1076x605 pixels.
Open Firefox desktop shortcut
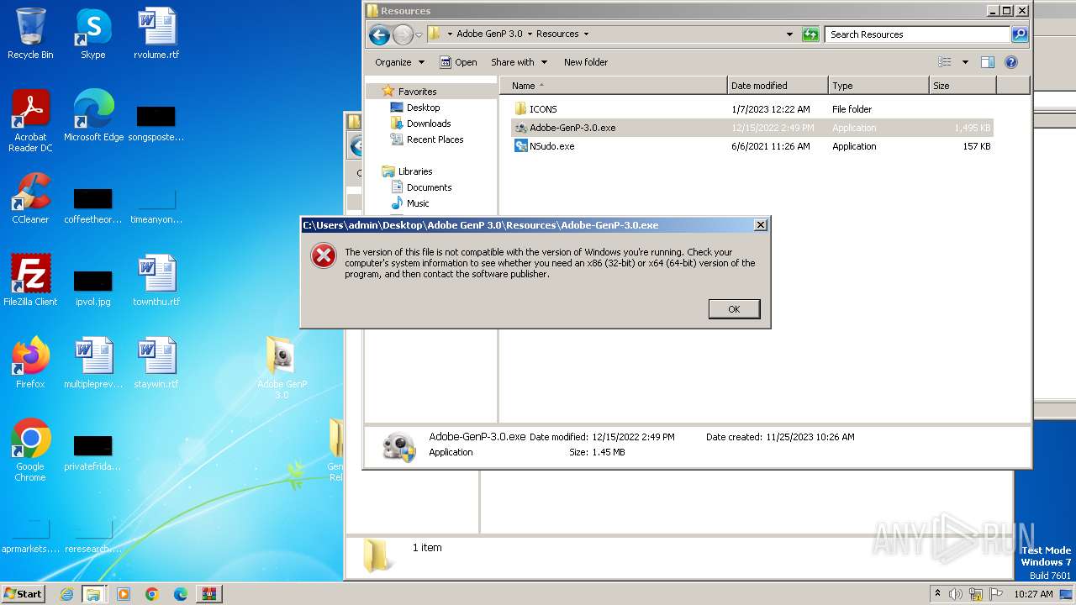pyautogui.click(x=30, y=363)
